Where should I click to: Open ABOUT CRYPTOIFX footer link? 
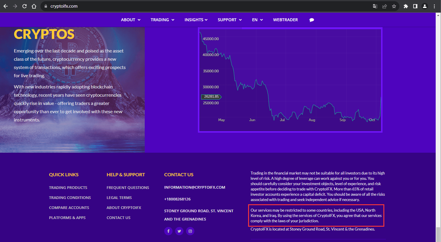pos(124,208)
